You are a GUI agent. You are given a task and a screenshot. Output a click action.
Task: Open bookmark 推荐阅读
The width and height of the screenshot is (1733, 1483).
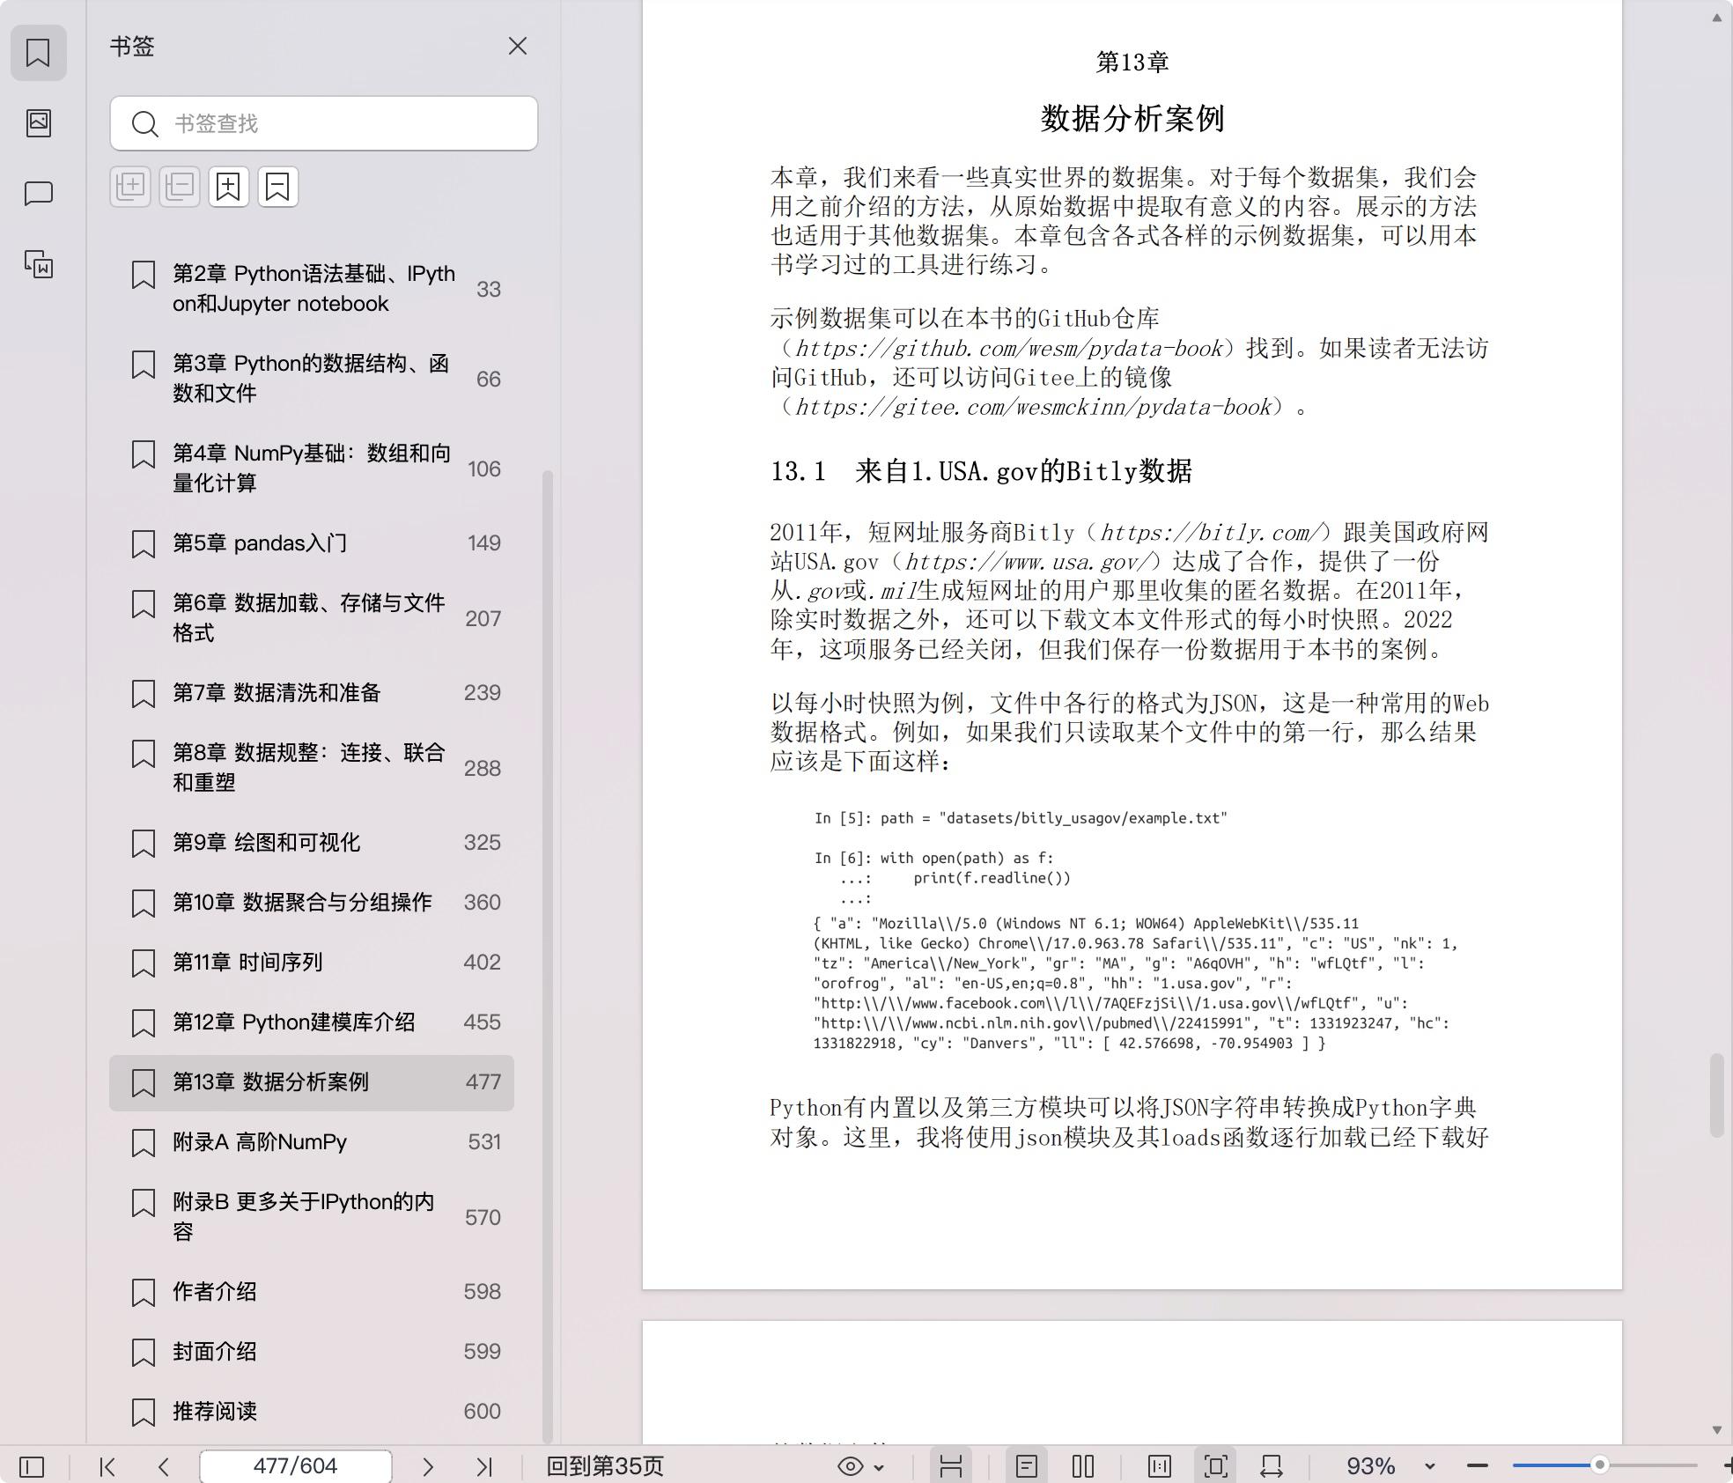(x=312, y=1412)
